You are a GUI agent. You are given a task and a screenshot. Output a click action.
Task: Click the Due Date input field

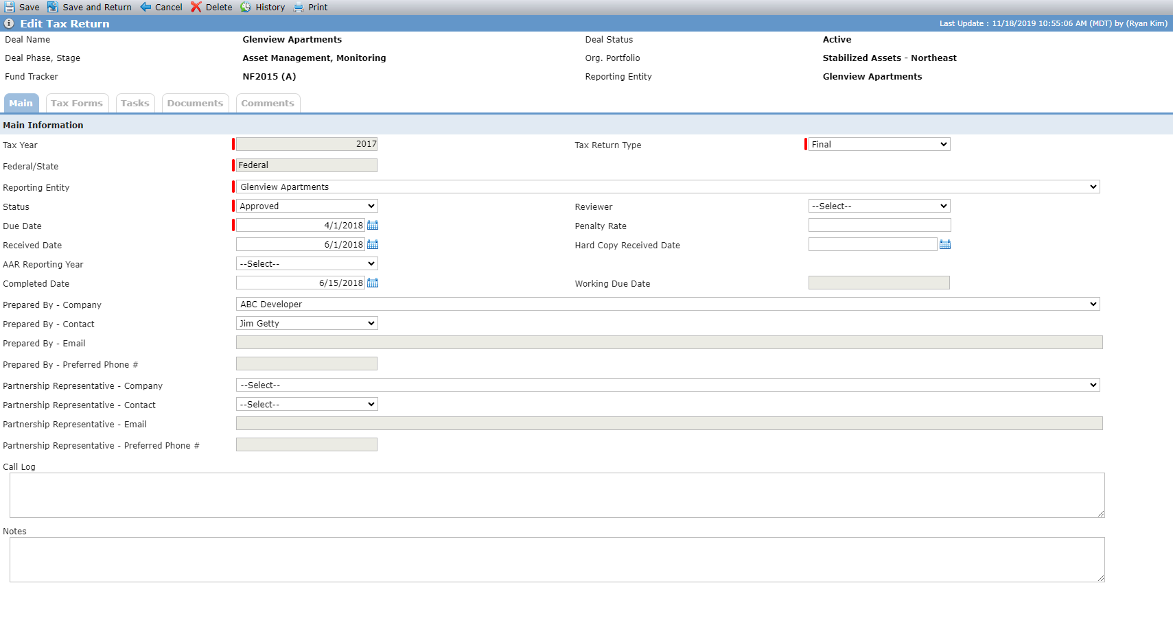tap(301, 225)
